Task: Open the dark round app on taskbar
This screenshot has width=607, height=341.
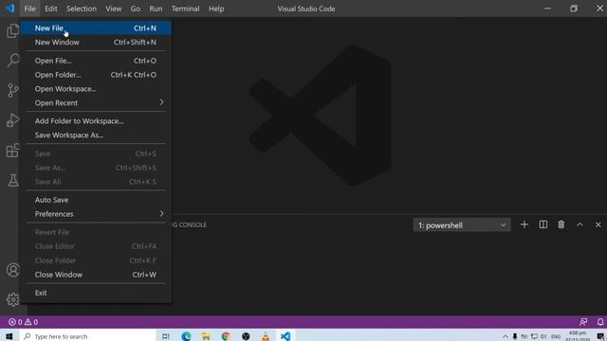Action: tap(246, 336)
